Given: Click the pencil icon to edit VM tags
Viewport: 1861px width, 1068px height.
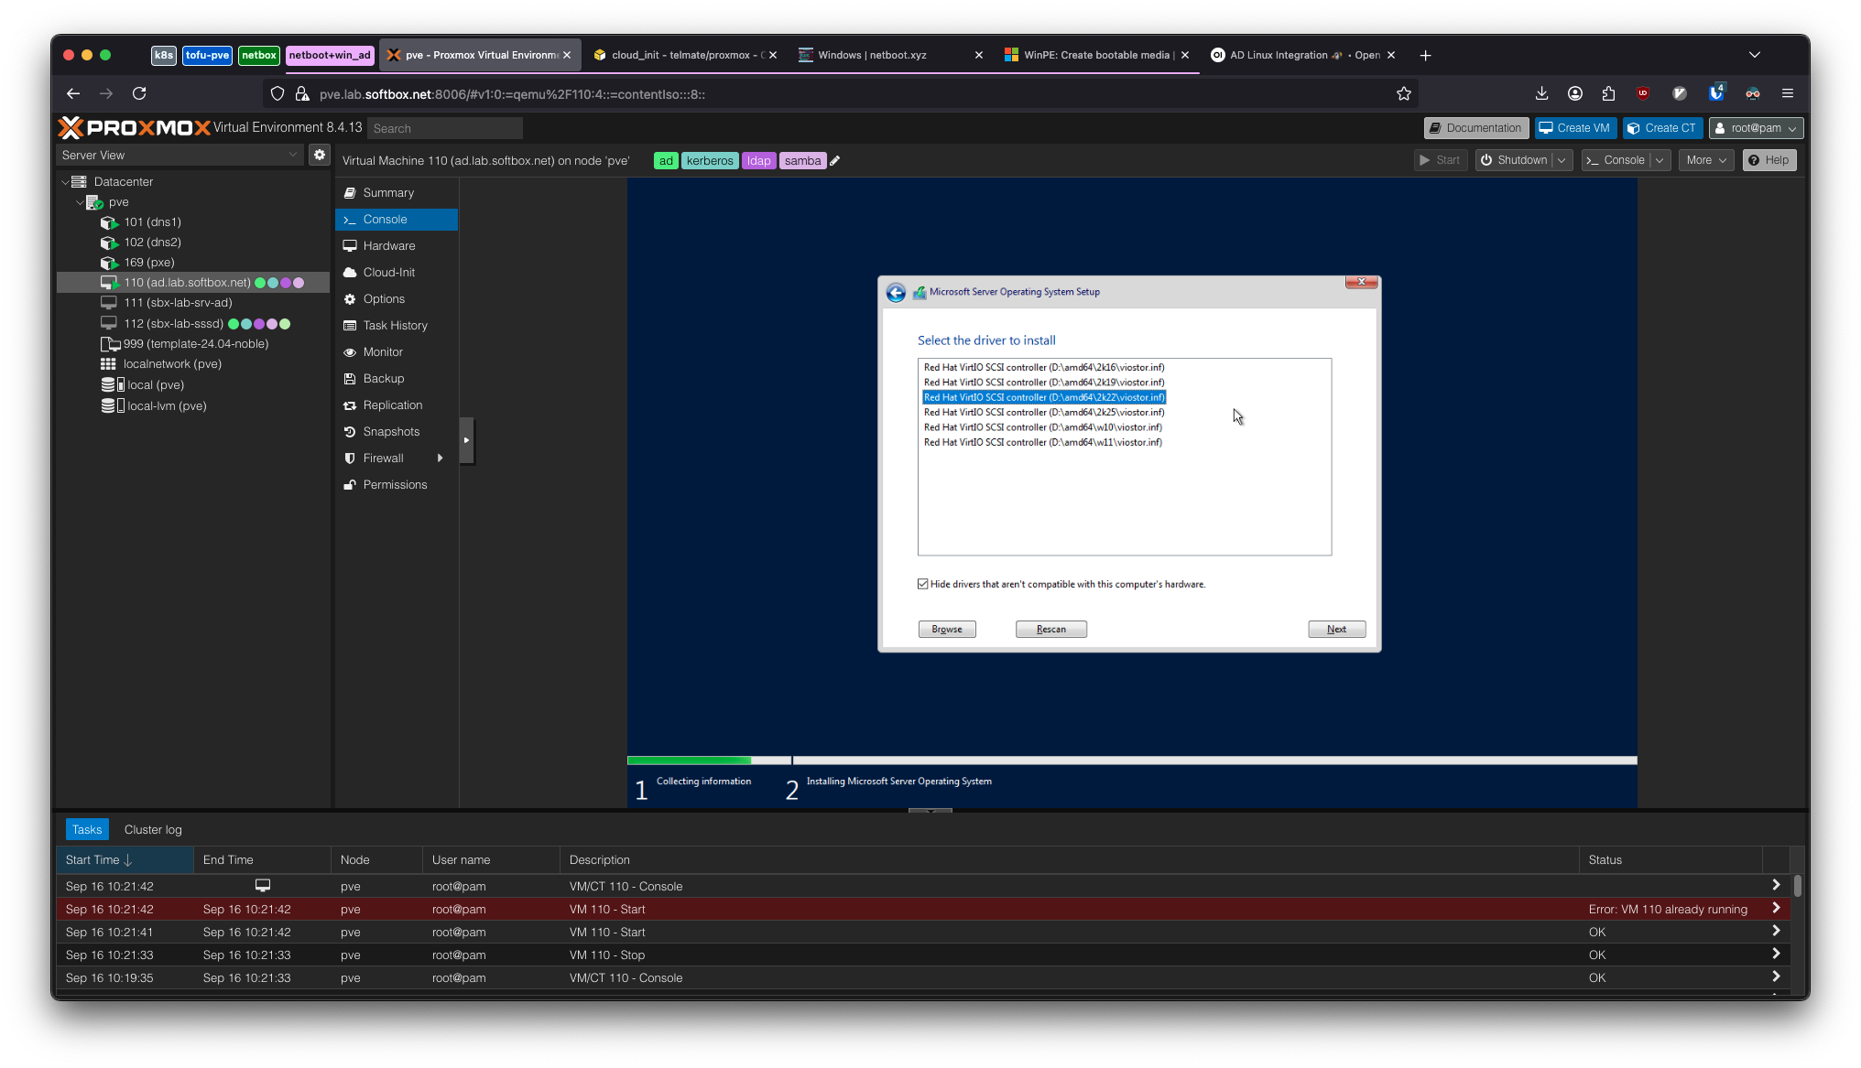Looking at the screenshot, I should [834, 160].
